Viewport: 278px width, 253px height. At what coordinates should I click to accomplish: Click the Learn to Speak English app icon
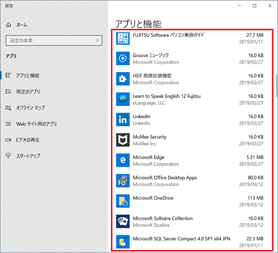pos(123,99)
